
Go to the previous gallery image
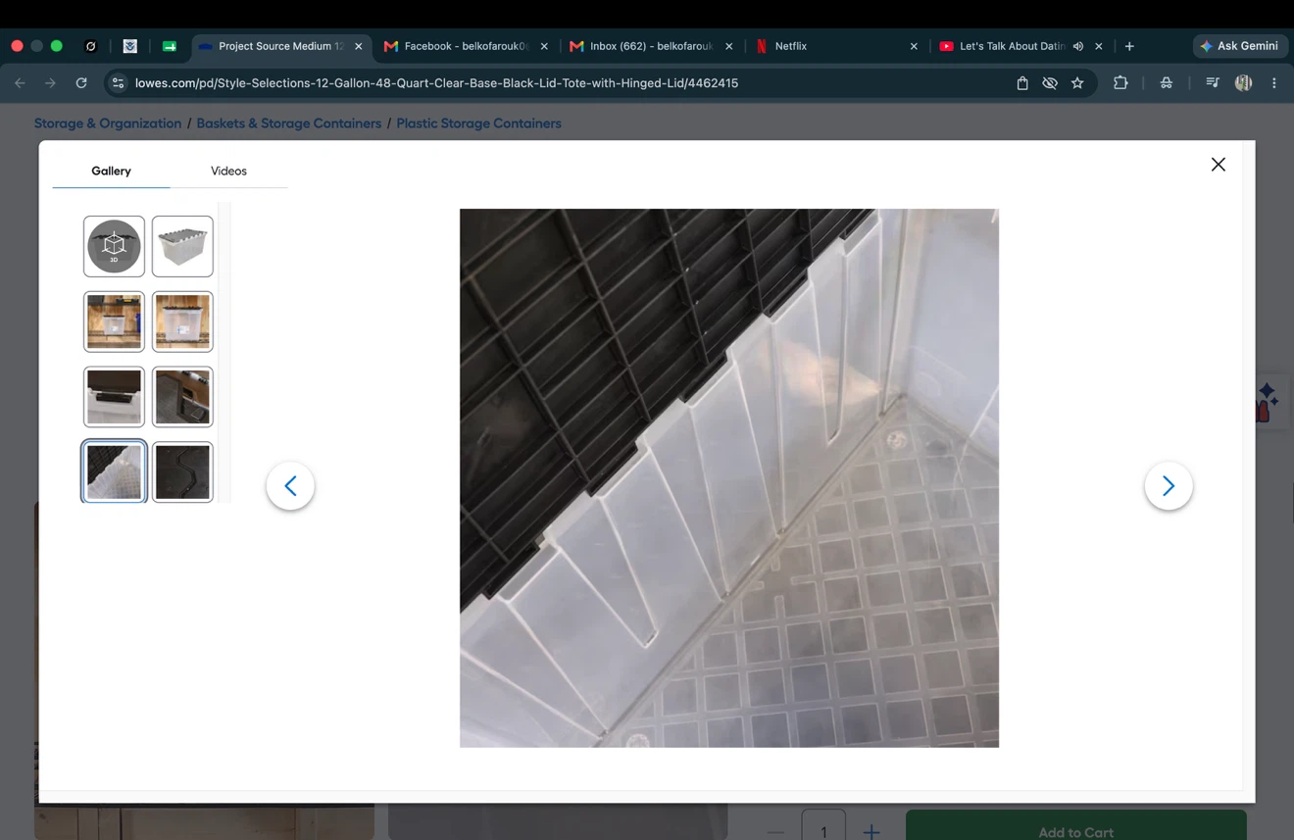coord(290,485)
